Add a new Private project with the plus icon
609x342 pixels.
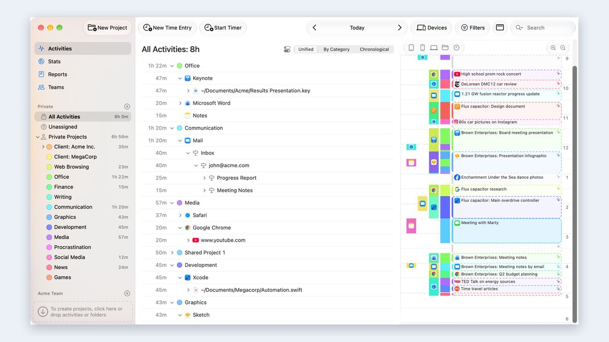tap(127, 106)
